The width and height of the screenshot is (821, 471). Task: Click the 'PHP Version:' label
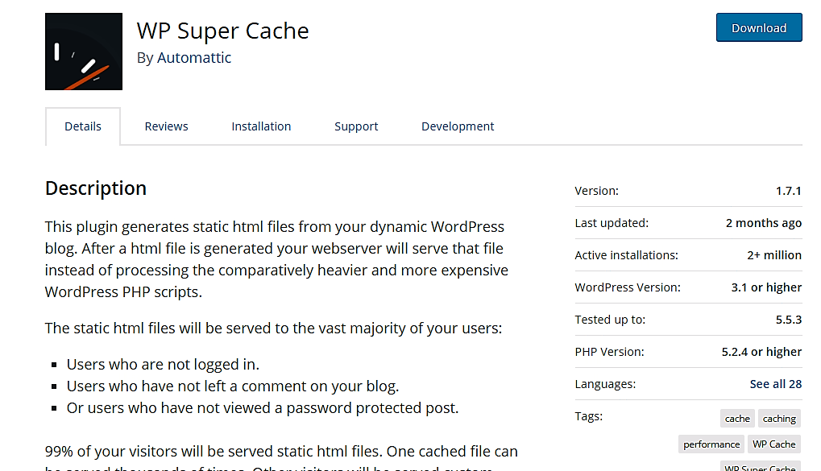pyautogui.click(x=609, y=352)
